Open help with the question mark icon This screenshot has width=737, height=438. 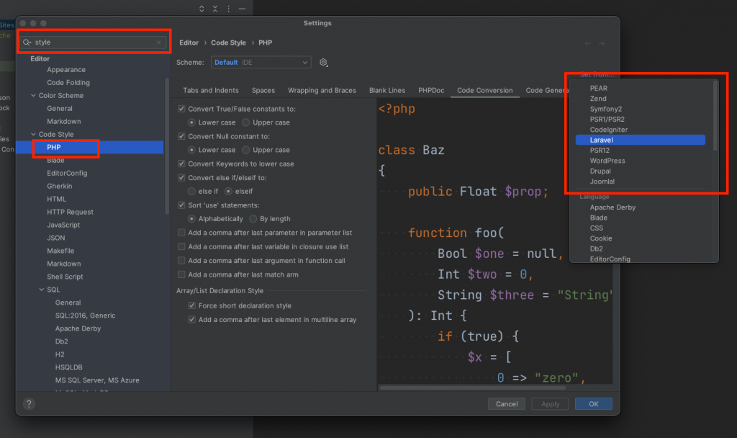29,403
